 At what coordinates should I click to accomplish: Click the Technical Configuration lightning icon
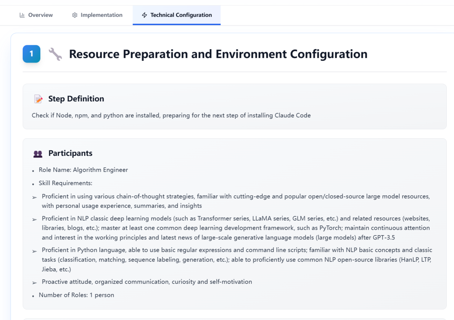pos(145,15)
